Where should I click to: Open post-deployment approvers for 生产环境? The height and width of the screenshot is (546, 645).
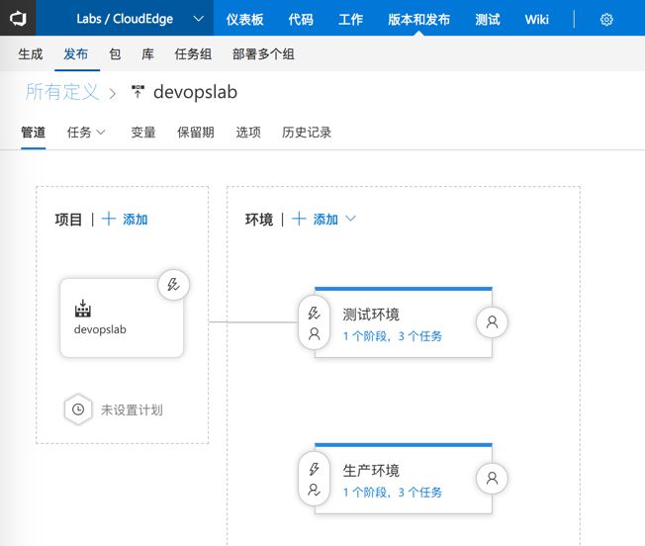pyautogui.click(x=492, y=478)
